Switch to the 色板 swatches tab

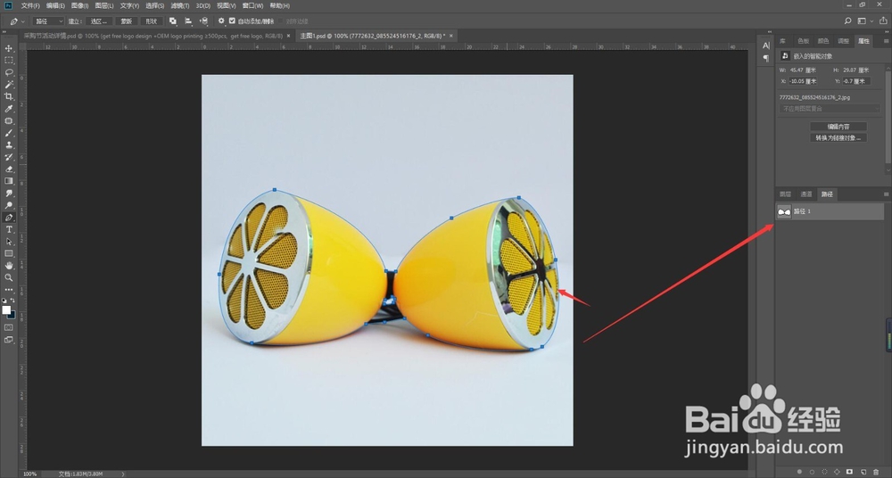point(803,41)
